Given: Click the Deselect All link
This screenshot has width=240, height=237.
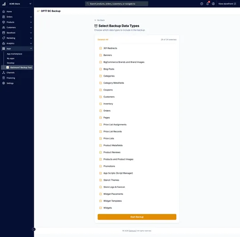Looking at the screenshot, I should click(x=103, y=39).
